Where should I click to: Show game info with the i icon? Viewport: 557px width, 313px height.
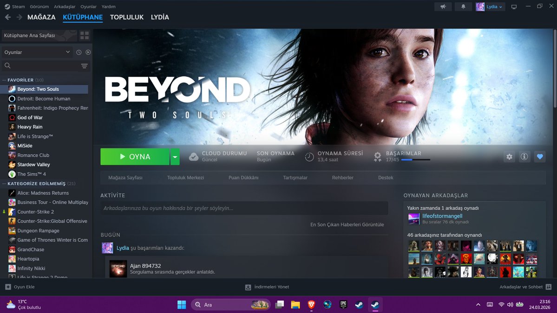[524, 157]
